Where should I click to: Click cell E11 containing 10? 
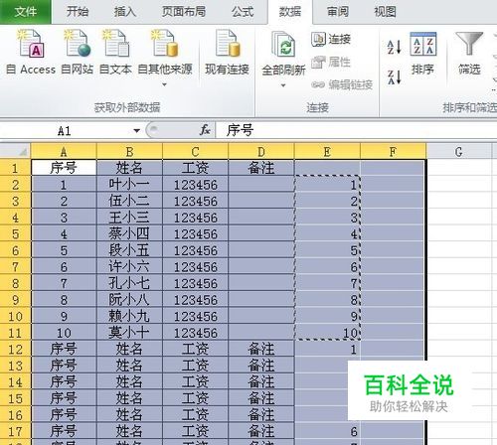pyautogui.click(x=327, y=333)
